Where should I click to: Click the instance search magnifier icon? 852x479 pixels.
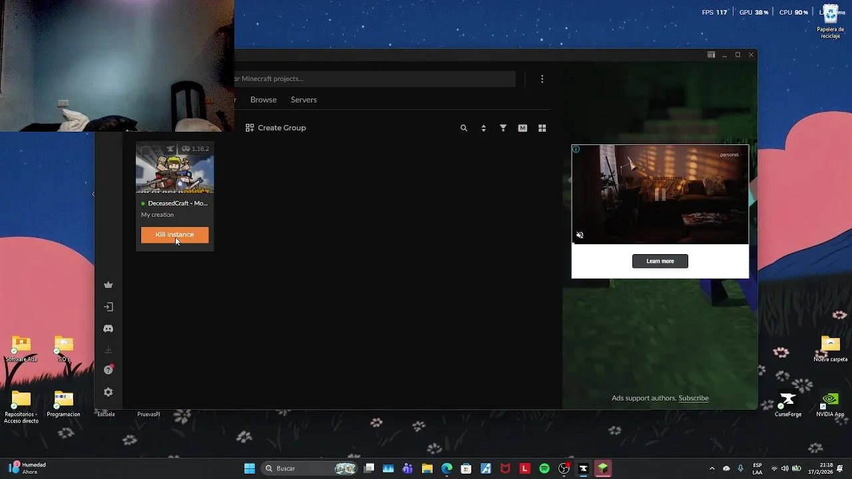coord(464,128)
